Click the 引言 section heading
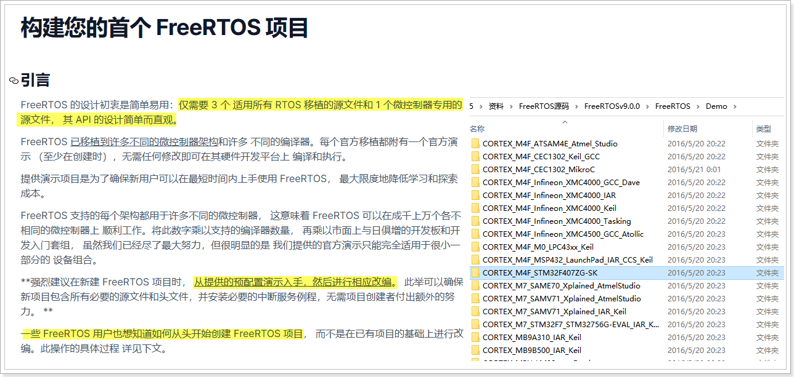794x377 pixels. click(35, 80)
